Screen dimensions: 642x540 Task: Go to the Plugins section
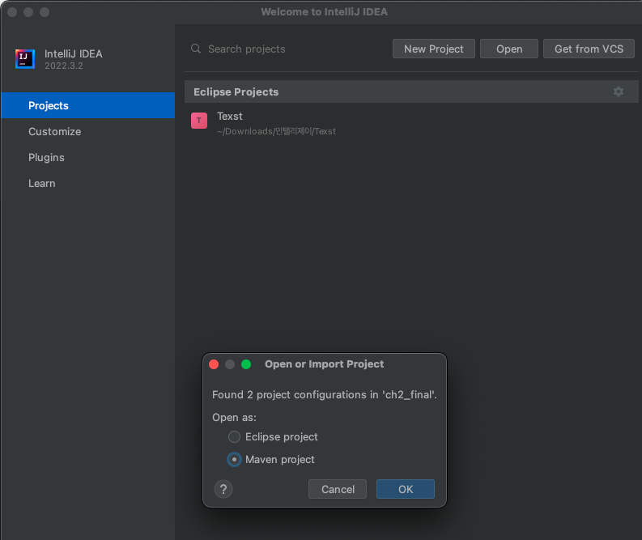(x=88, y=158)
